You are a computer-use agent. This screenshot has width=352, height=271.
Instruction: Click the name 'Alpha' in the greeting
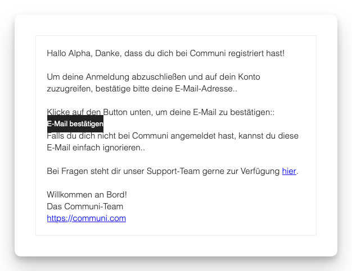point(79,53)
